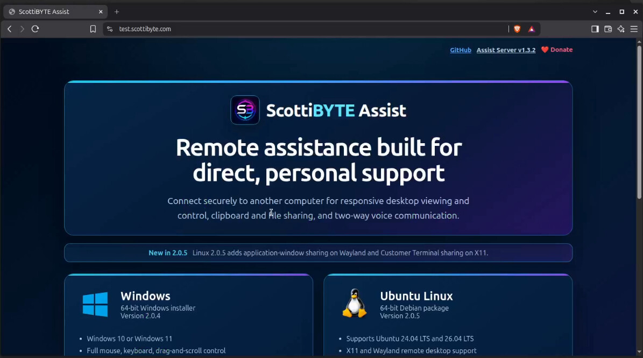The width and height of the screenshot is (643, 358).
Task: Click the 'ScottiBYTE Assist' title text
Action: tap(336, 111)
